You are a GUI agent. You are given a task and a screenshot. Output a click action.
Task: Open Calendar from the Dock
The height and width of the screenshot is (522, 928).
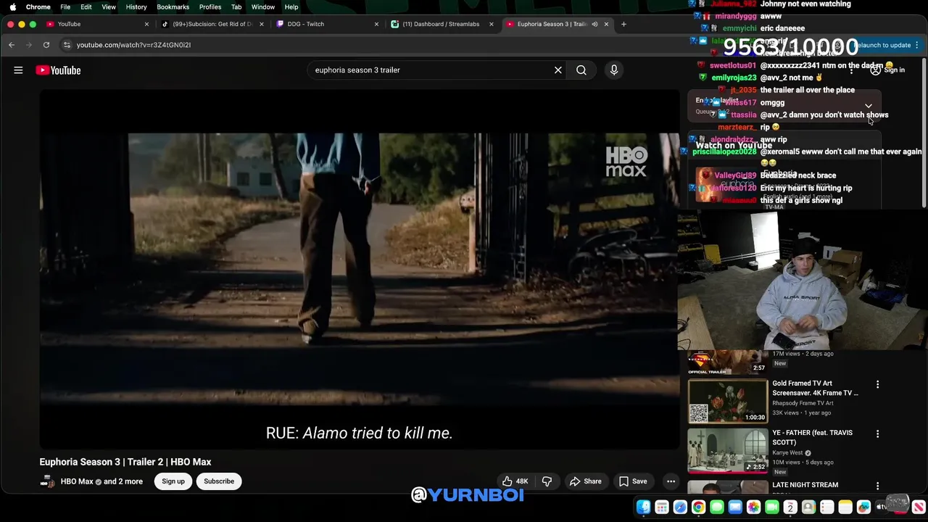click(790, 507)
